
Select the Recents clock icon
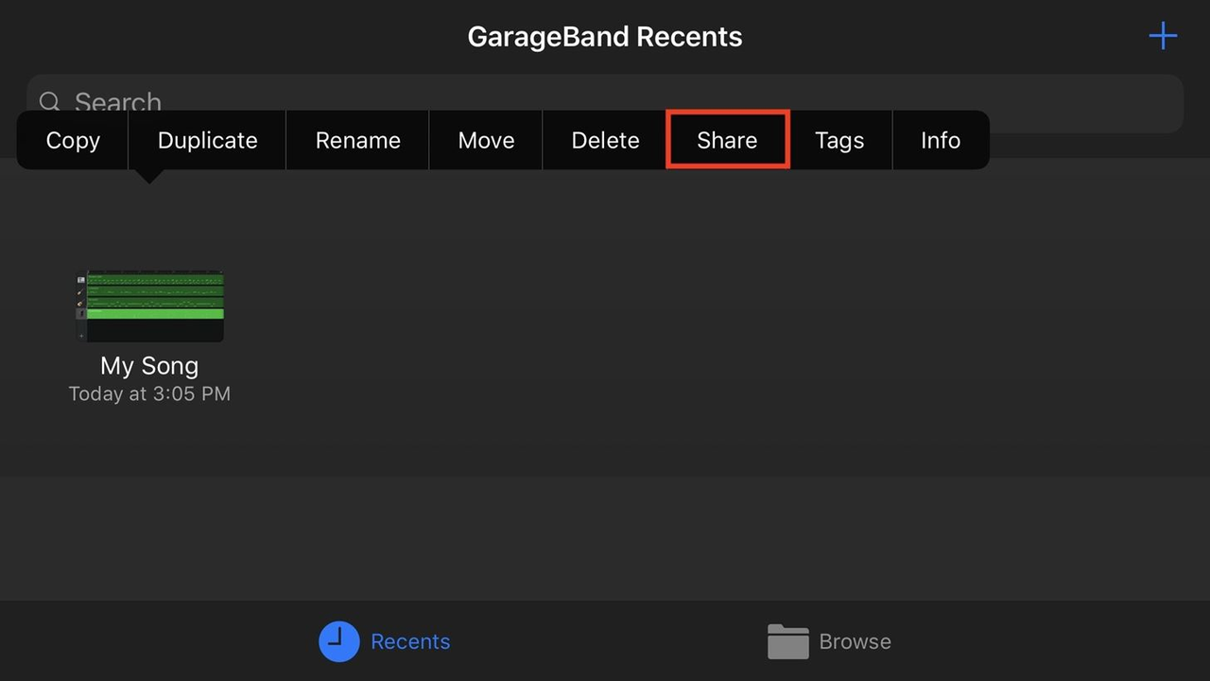coord(338,641)
